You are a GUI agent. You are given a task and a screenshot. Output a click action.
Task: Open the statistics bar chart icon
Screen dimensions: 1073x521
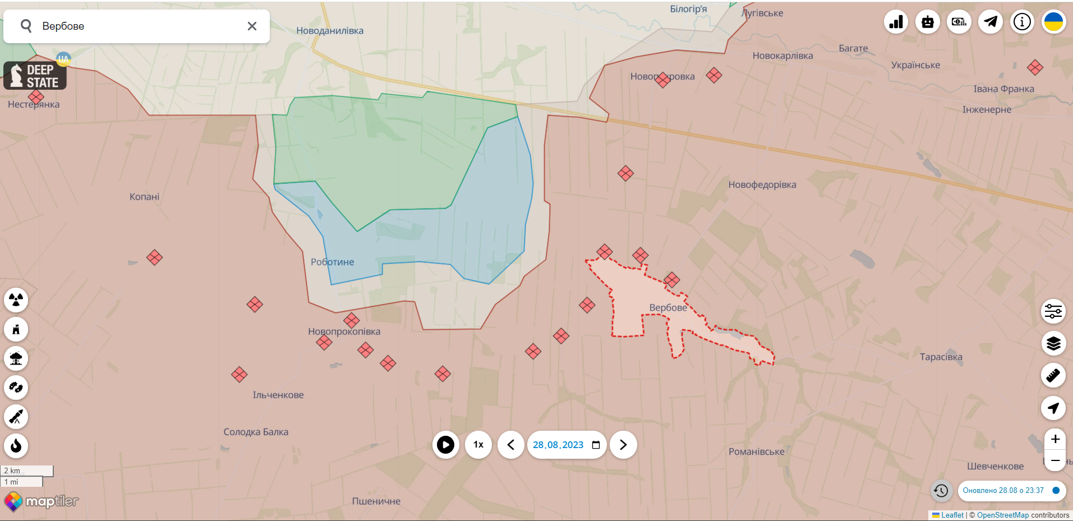896,22
